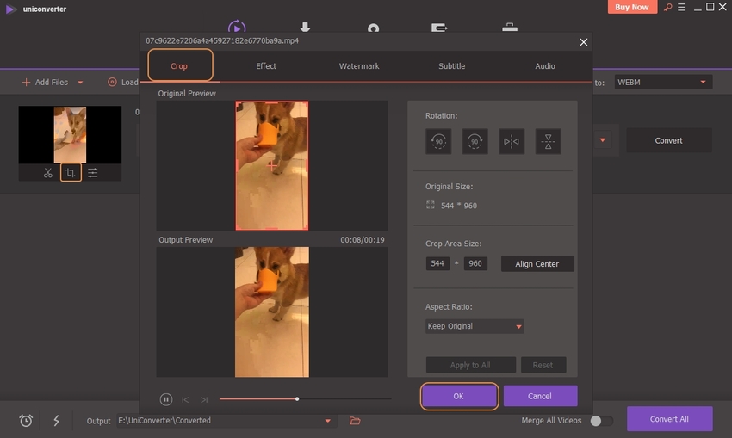Viewport: 732px width, 438px height.
Task: Click the lightning high-speed conversion icon
Action: pyautogui.click(x=56, y=421)
